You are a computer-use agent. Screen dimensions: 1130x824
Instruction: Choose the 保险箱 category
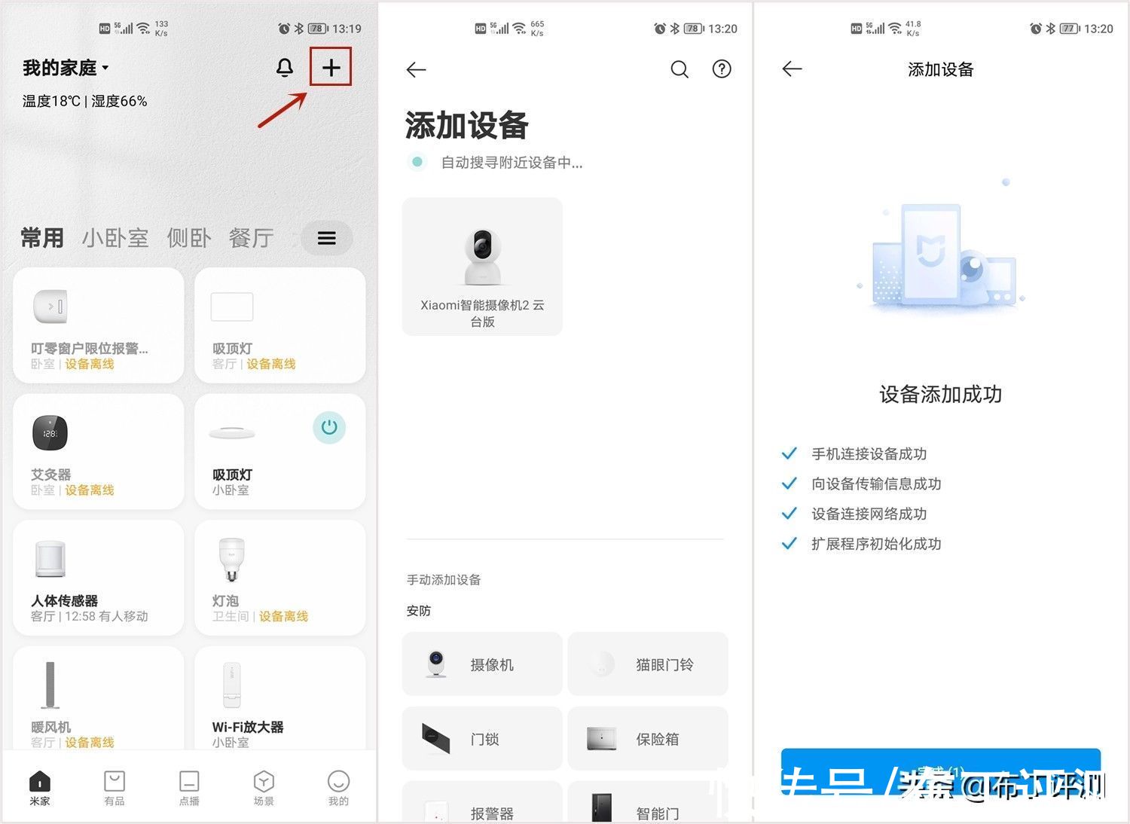648,738
